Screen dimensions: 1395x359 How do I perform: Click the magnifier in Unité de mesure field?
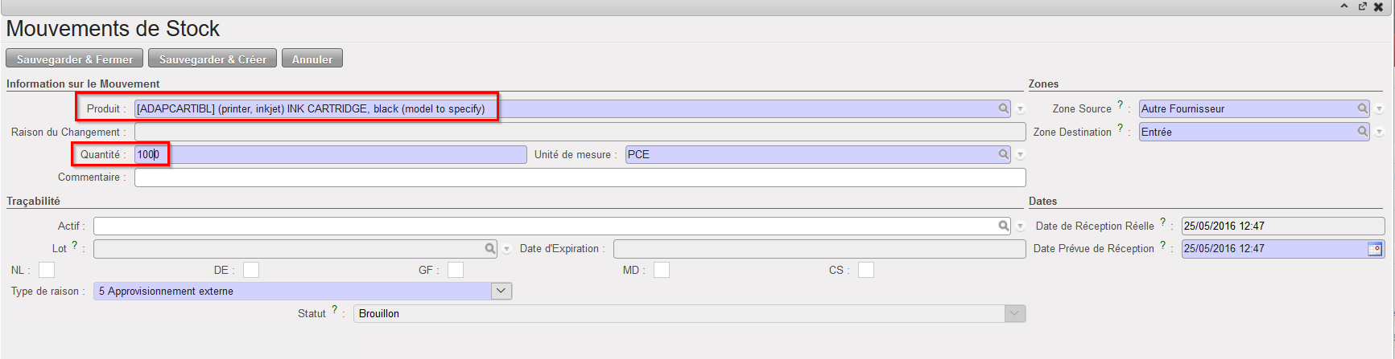click(x=1003, y=154)
